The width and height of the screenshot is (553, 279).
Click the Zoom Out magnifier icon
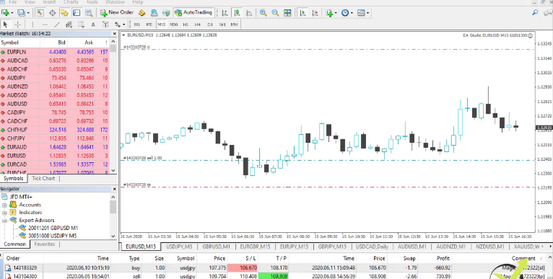click(275, 13)
